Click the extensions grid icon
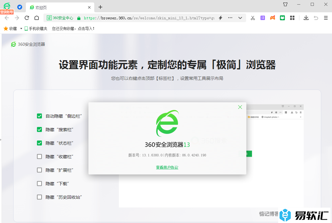332x223 pixels. pyautogui.click(x=292, y=18)
